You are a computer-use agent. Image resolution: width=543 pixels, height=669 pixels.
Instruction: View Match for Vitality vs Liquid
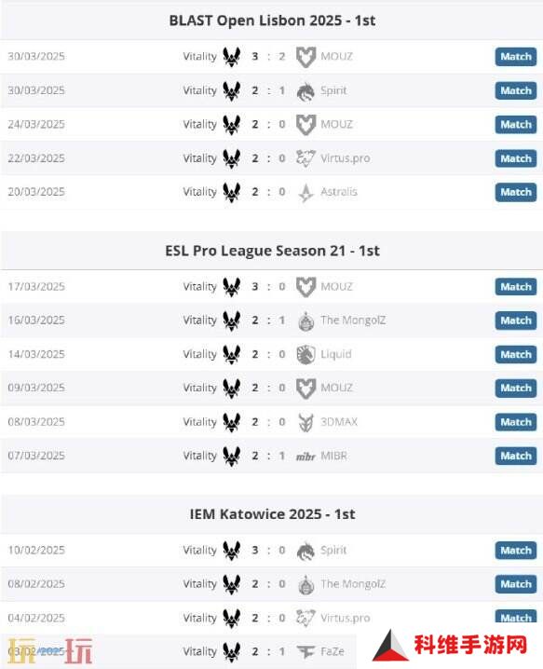[x=516, y=355]
